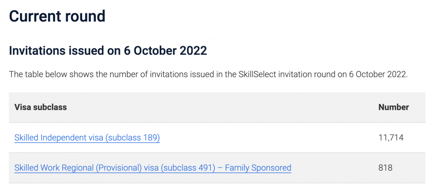Click the 818 invitations value
436x193 pixels.
click(385, 168)
